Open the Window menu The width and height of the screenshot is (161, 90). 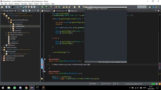[x=47, y=4]
